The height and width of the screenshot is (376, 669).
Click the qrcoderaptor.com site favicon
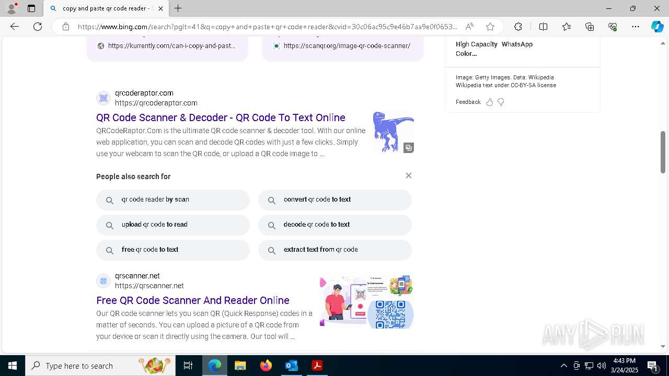pos(103,98)
